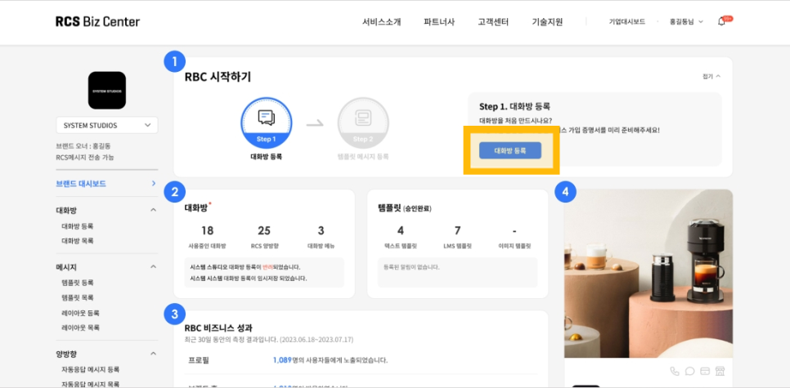The image size is (790, 388).
Task: Open 레이아웃 등록 in the sidebar
Action: click(x=80, y=313)
